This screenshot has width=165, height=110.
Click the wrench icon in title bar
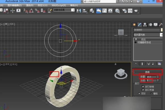coord(123,1)
